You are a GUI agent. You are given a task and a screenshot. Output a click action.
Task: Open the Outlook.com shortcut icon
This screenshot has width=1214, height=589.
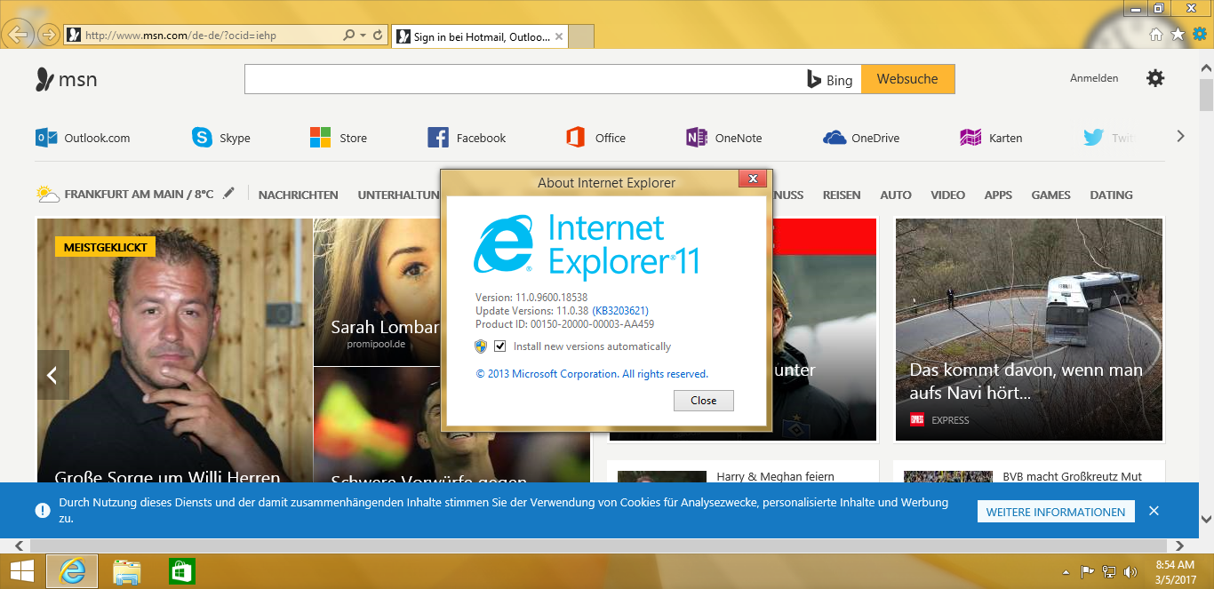(46, 138)
